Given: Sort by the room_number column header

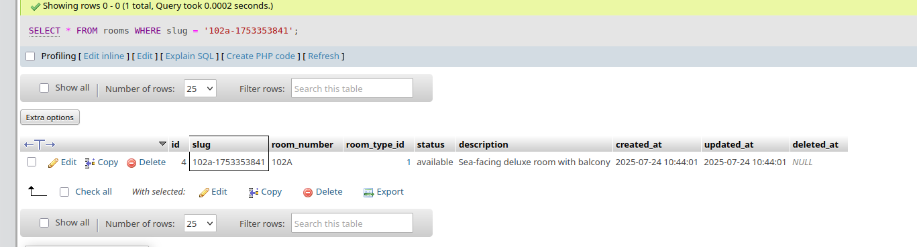Looking at the screenshot, I should pos(303,144).
